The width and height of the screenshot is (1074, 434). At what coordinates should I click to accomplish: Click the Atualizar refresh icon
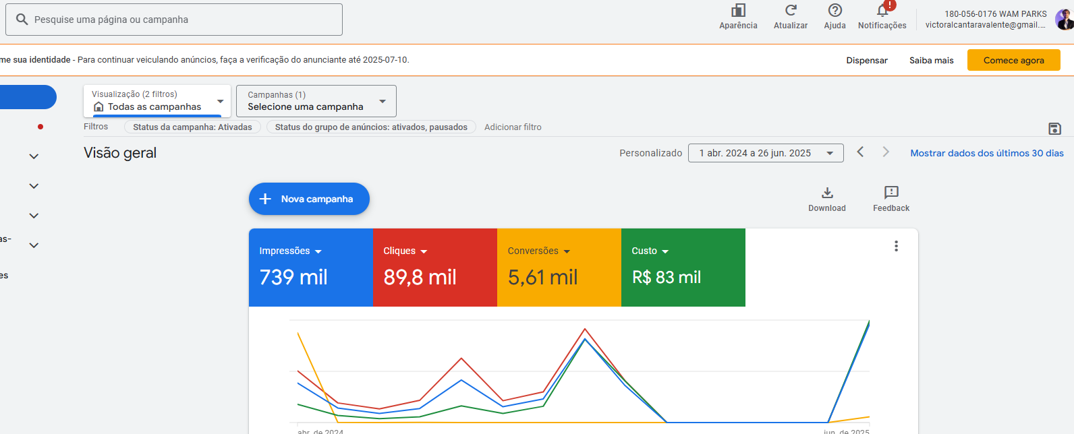click(790, 11)
